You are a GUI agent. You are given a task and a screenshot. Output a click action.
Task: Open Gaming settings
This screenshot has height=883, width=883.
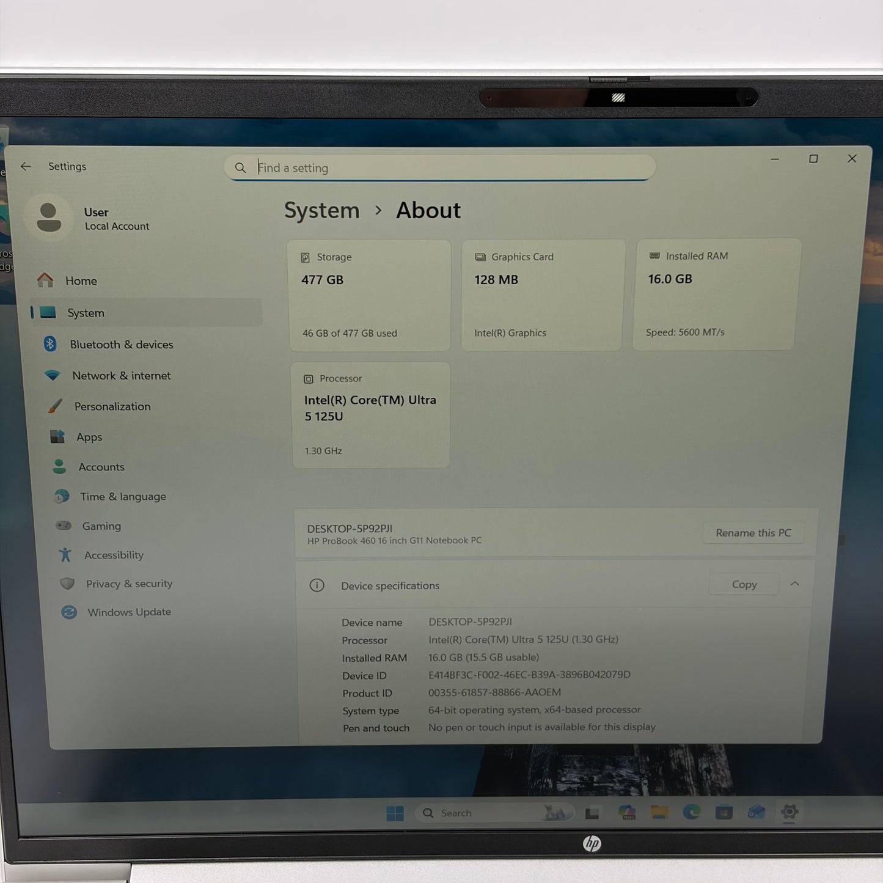(x=101, y=526)
